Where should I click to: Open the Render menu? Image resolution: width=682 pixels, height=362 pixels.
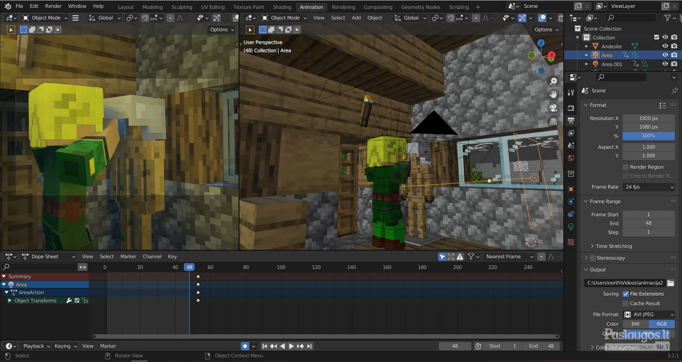coord(53,6)
